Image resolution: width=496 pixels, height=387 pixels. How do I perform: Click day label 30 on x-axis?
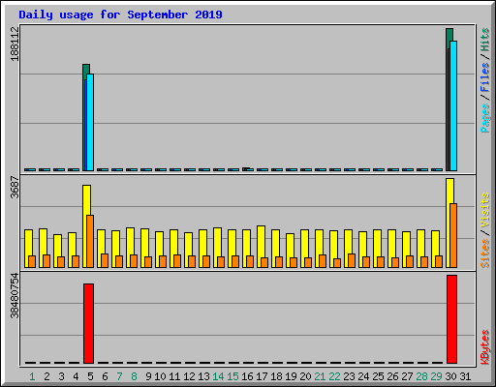click(450, 376)
